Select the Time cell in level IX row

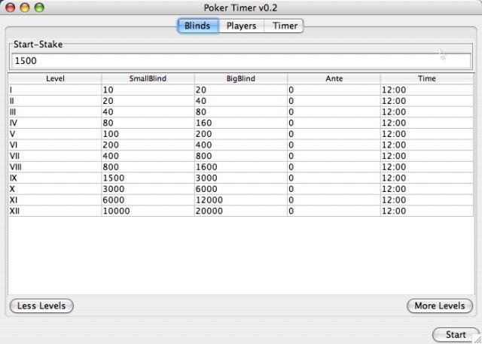pyautogui.click(x=427, y=178)
